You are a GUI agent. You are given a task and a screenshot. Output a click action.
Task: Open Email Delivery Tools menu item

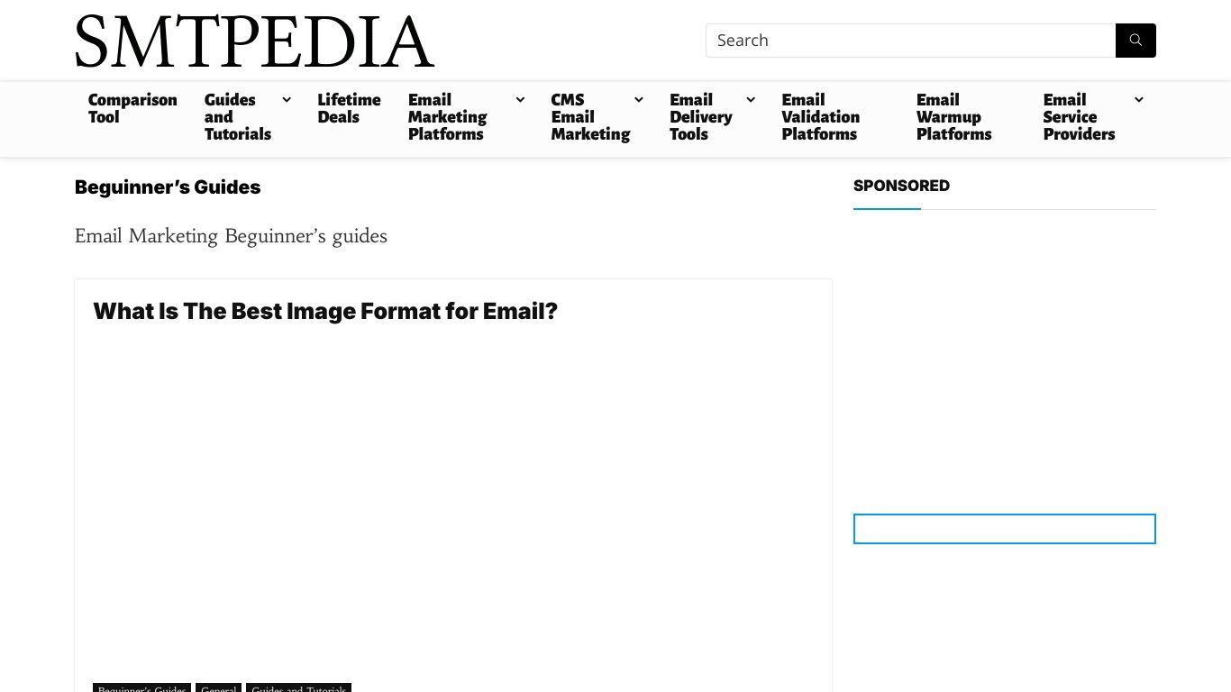(701, 117)
